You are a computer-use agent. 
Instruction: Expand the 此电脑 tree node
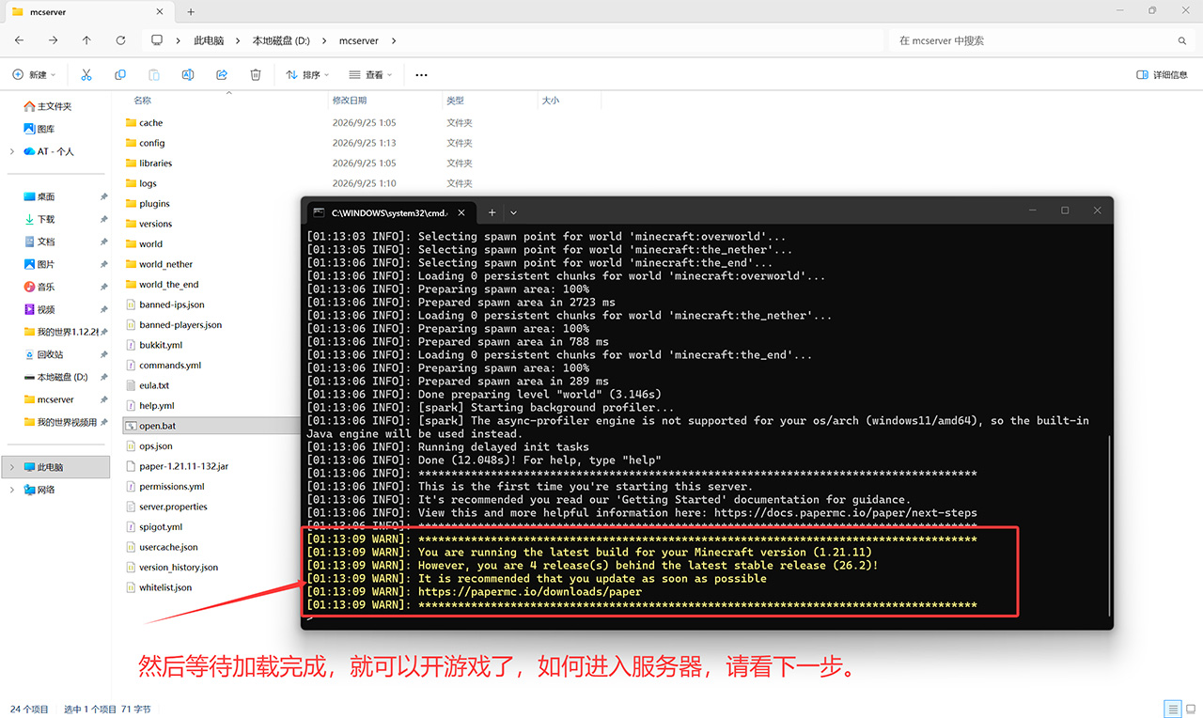click(11, 467)
